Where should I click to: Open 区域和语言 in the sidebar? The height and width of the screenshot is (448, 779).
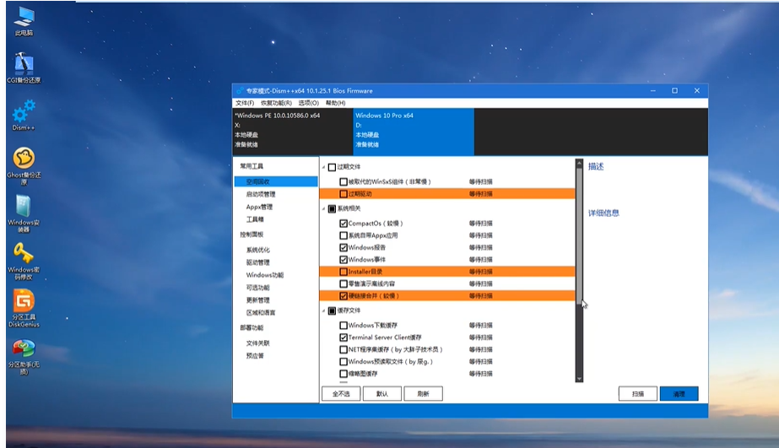pos(261,312)
